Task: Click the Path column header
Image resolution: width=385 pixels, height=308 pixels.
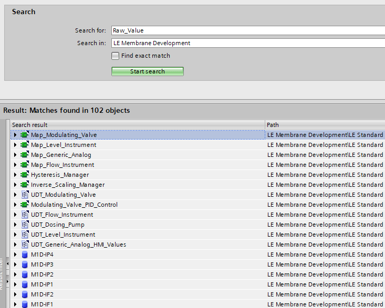Action: (x=325, y=125)
